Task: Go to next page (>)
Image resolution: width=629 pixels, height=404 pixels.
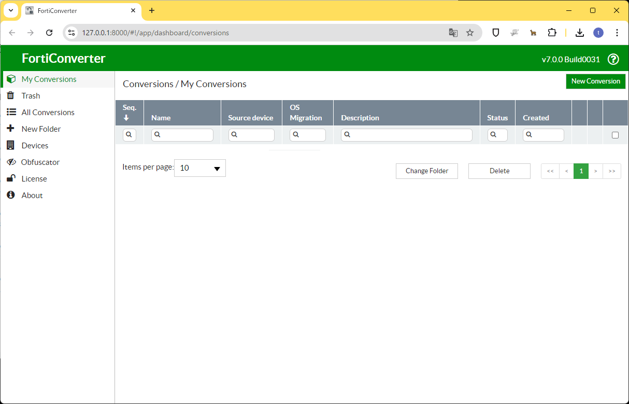Action: (x=596, y=171)
